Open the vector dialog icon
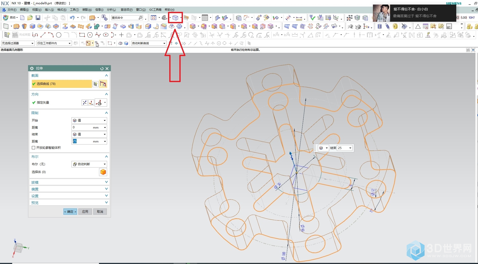The image size is (478, 264). pyautogui.click(x=91, y=103)
